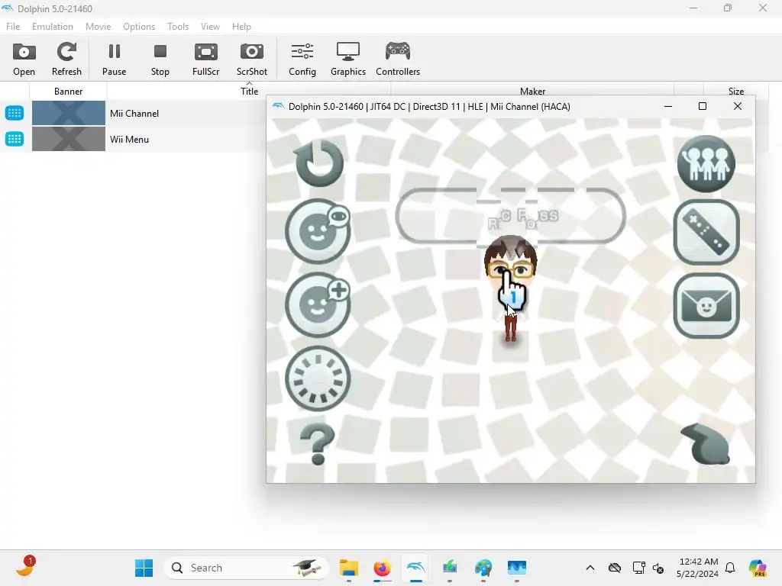
Task: Sort the game list by Title column
Action: (x=249, y=92)
